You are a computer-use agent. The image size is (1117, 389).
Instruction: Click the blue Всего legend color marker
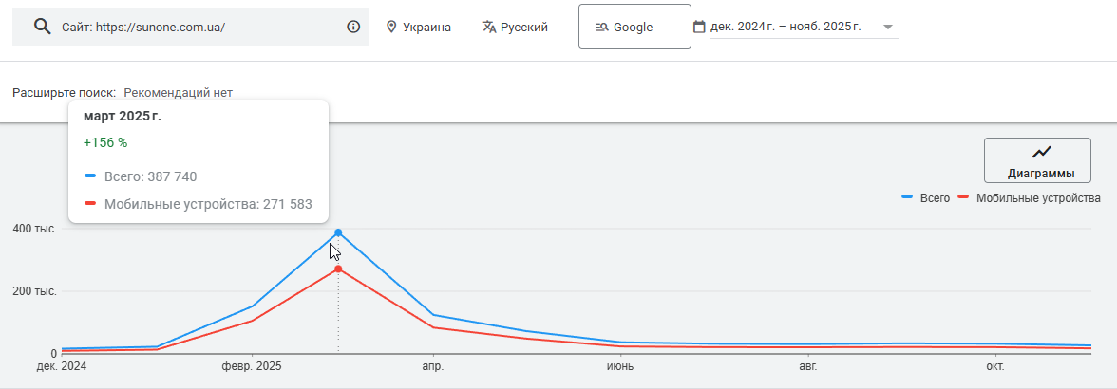click(908, 197)
